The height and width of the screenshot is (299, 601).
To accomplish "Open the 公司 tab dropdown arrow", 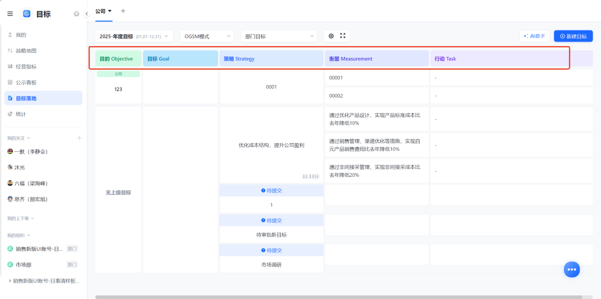I will click(x=110, y=11).
